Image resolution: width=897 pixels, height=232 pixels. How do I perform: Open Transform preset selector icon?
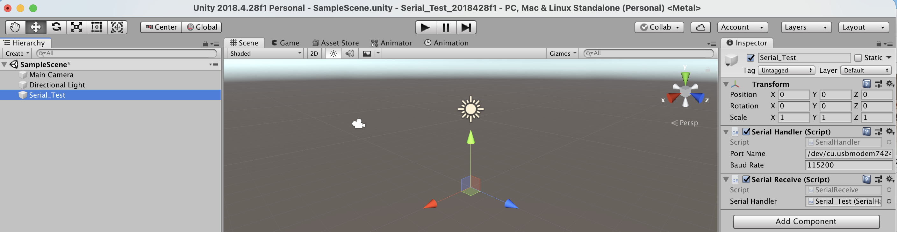click(x=878, y=84)
